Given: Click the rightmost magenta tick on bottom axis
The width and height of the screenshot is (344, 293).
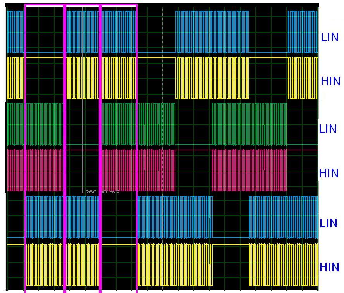Looking at the screenshot, I should pyautogui.click(x=137, y=290).
